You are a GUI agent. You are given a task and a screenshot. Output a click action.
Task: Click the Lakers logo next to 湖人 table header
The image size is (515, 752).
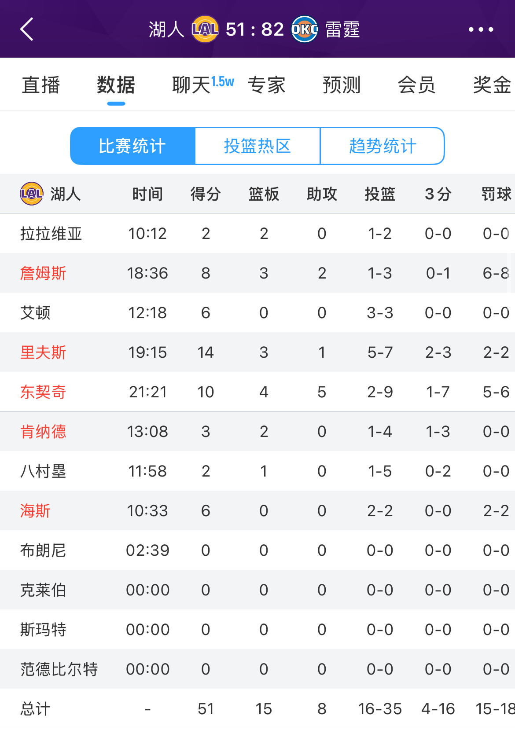pyautogui.click(x=31, y=194)
